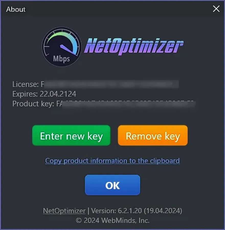Click the speedometer gauge logo icon

coord(62,47)
